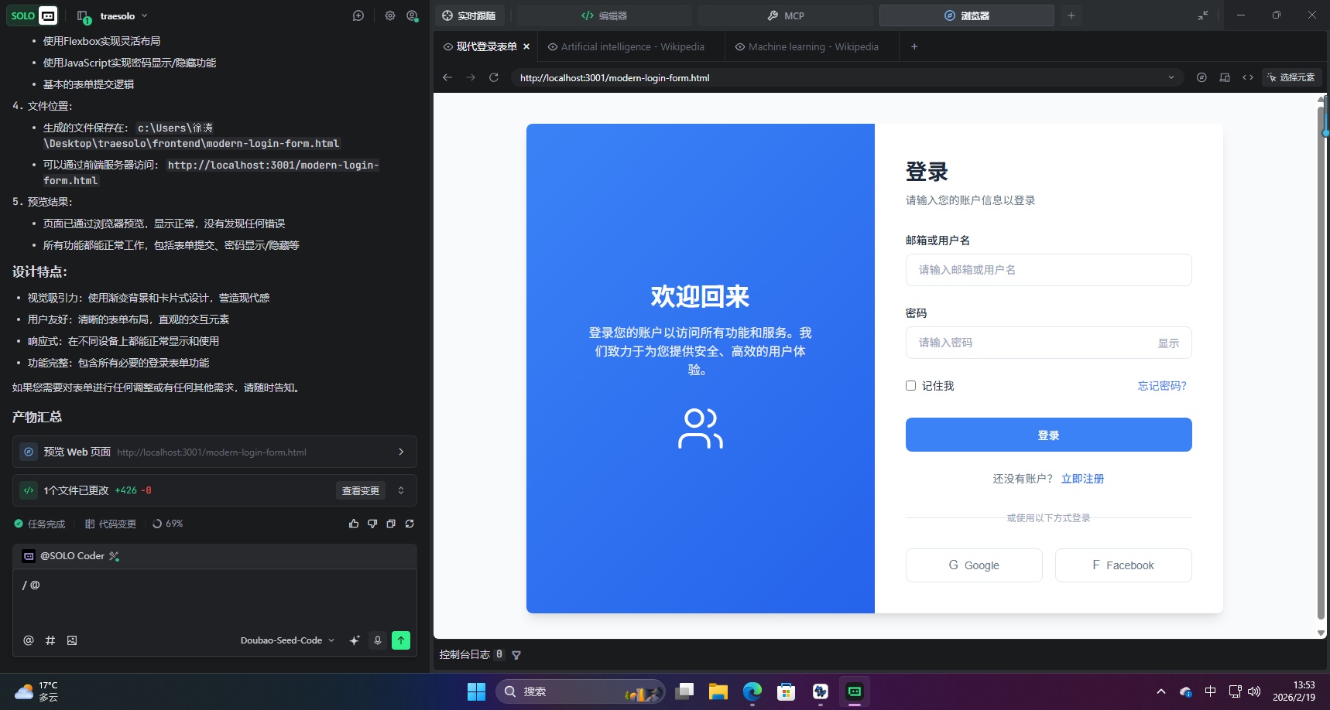Viewport: 1330px width, 710px height.
Task: Open the settings gear icon
Action: pyautogui.click(x=390, y=15)
